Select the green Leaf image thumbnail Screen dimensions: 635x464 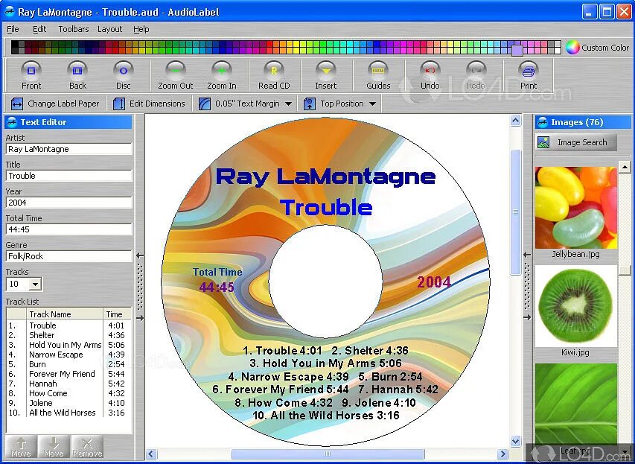(x=576, y=404)
